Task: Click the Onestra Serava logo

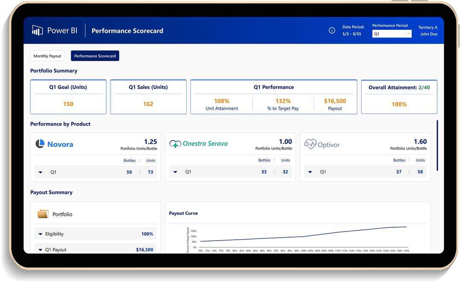Action: pos(198,144)
